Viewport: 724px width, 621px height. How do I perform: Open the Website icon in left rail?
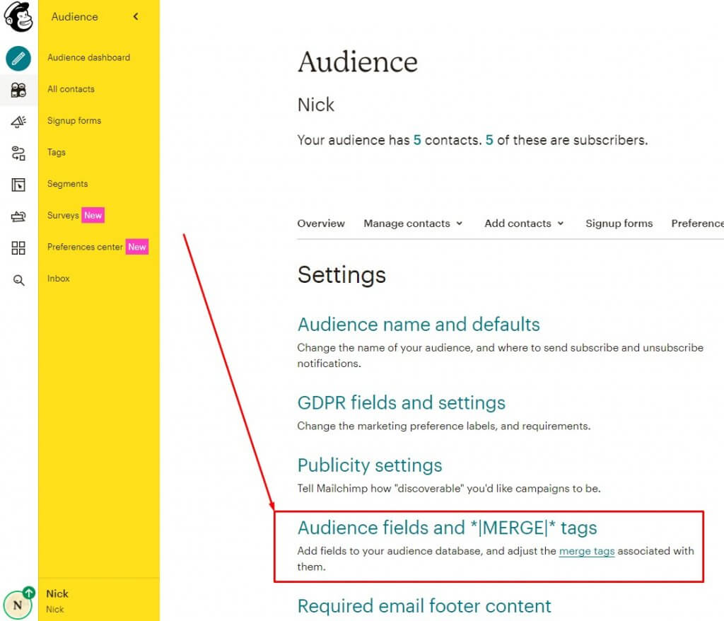18,185
